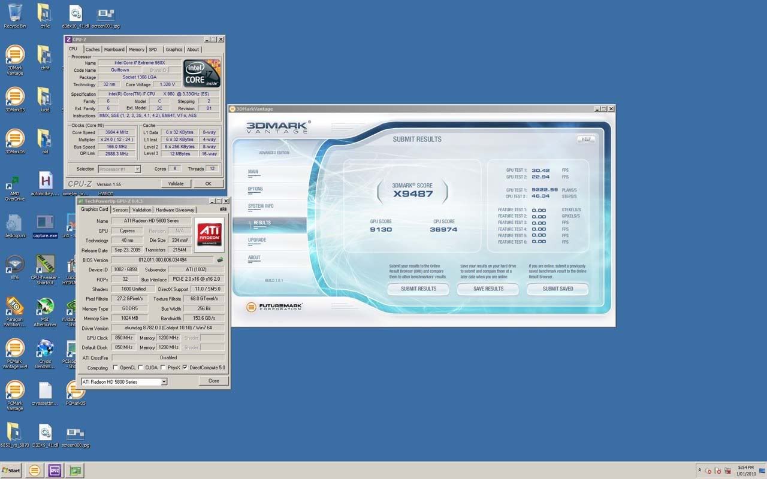This screenshot has width=767, height=479.
Task: Select OPTIONS in the 3DMark Vantage sidebar
Action: tap(255, 189)
